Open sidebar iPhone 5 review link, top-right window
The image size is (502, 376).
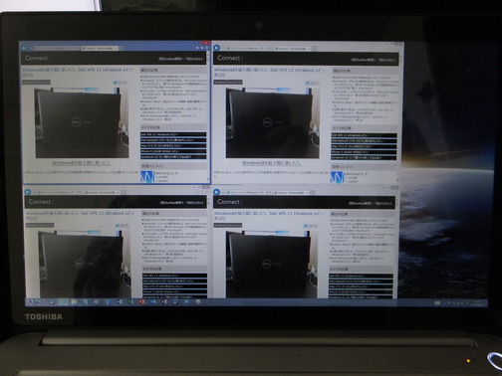coord(364,152)
